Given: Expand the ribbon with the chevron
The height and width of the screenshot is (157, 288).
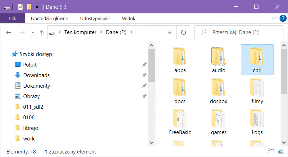Looking at the screenshot, I should click(x=274, y=18).
